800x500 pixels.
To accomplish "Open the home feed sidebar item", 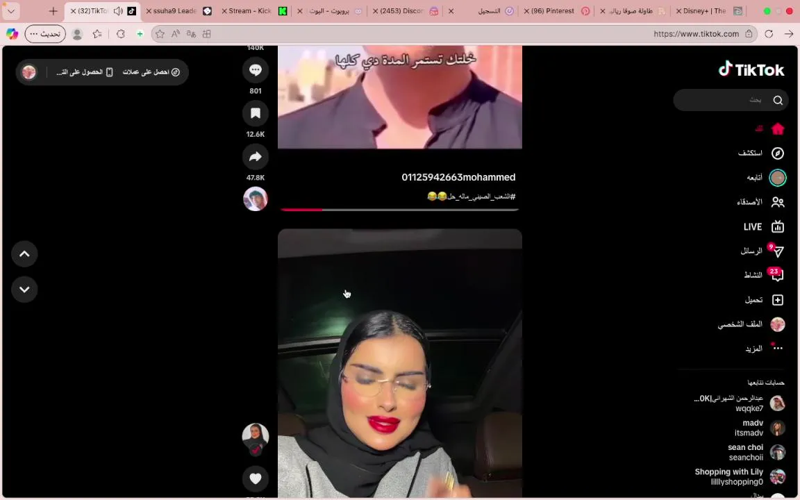I will pyautogui.click(x=769, y=128).
